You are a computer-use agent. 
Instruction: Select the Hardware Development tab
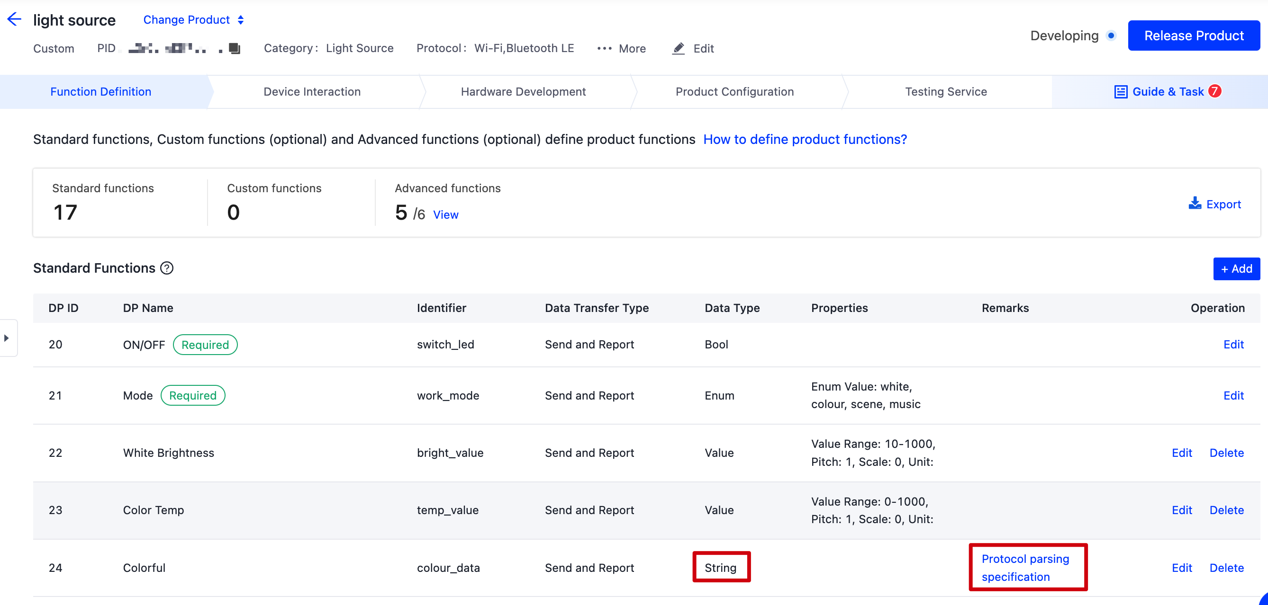pos(524,90)
